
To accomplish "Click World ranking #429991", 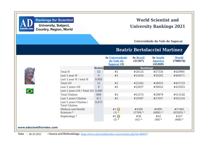I will click(x=179, y=72).
